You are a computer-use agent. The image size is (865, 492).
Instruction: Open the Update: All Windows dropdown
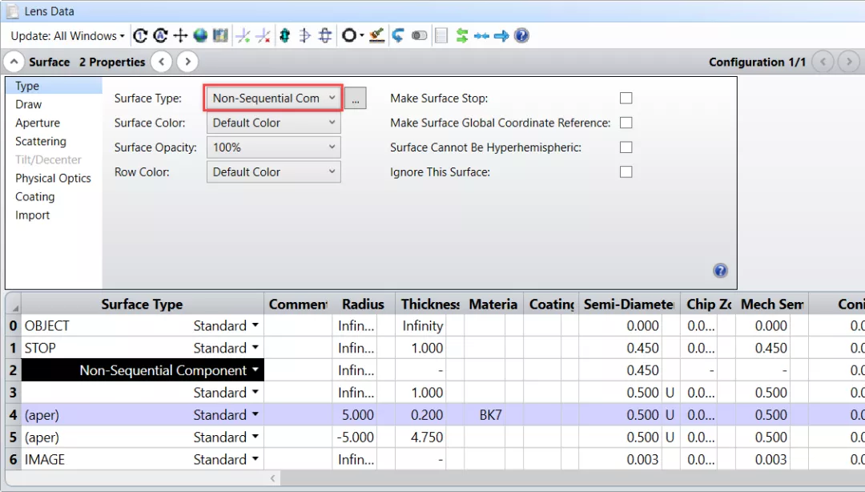point(67,36)
